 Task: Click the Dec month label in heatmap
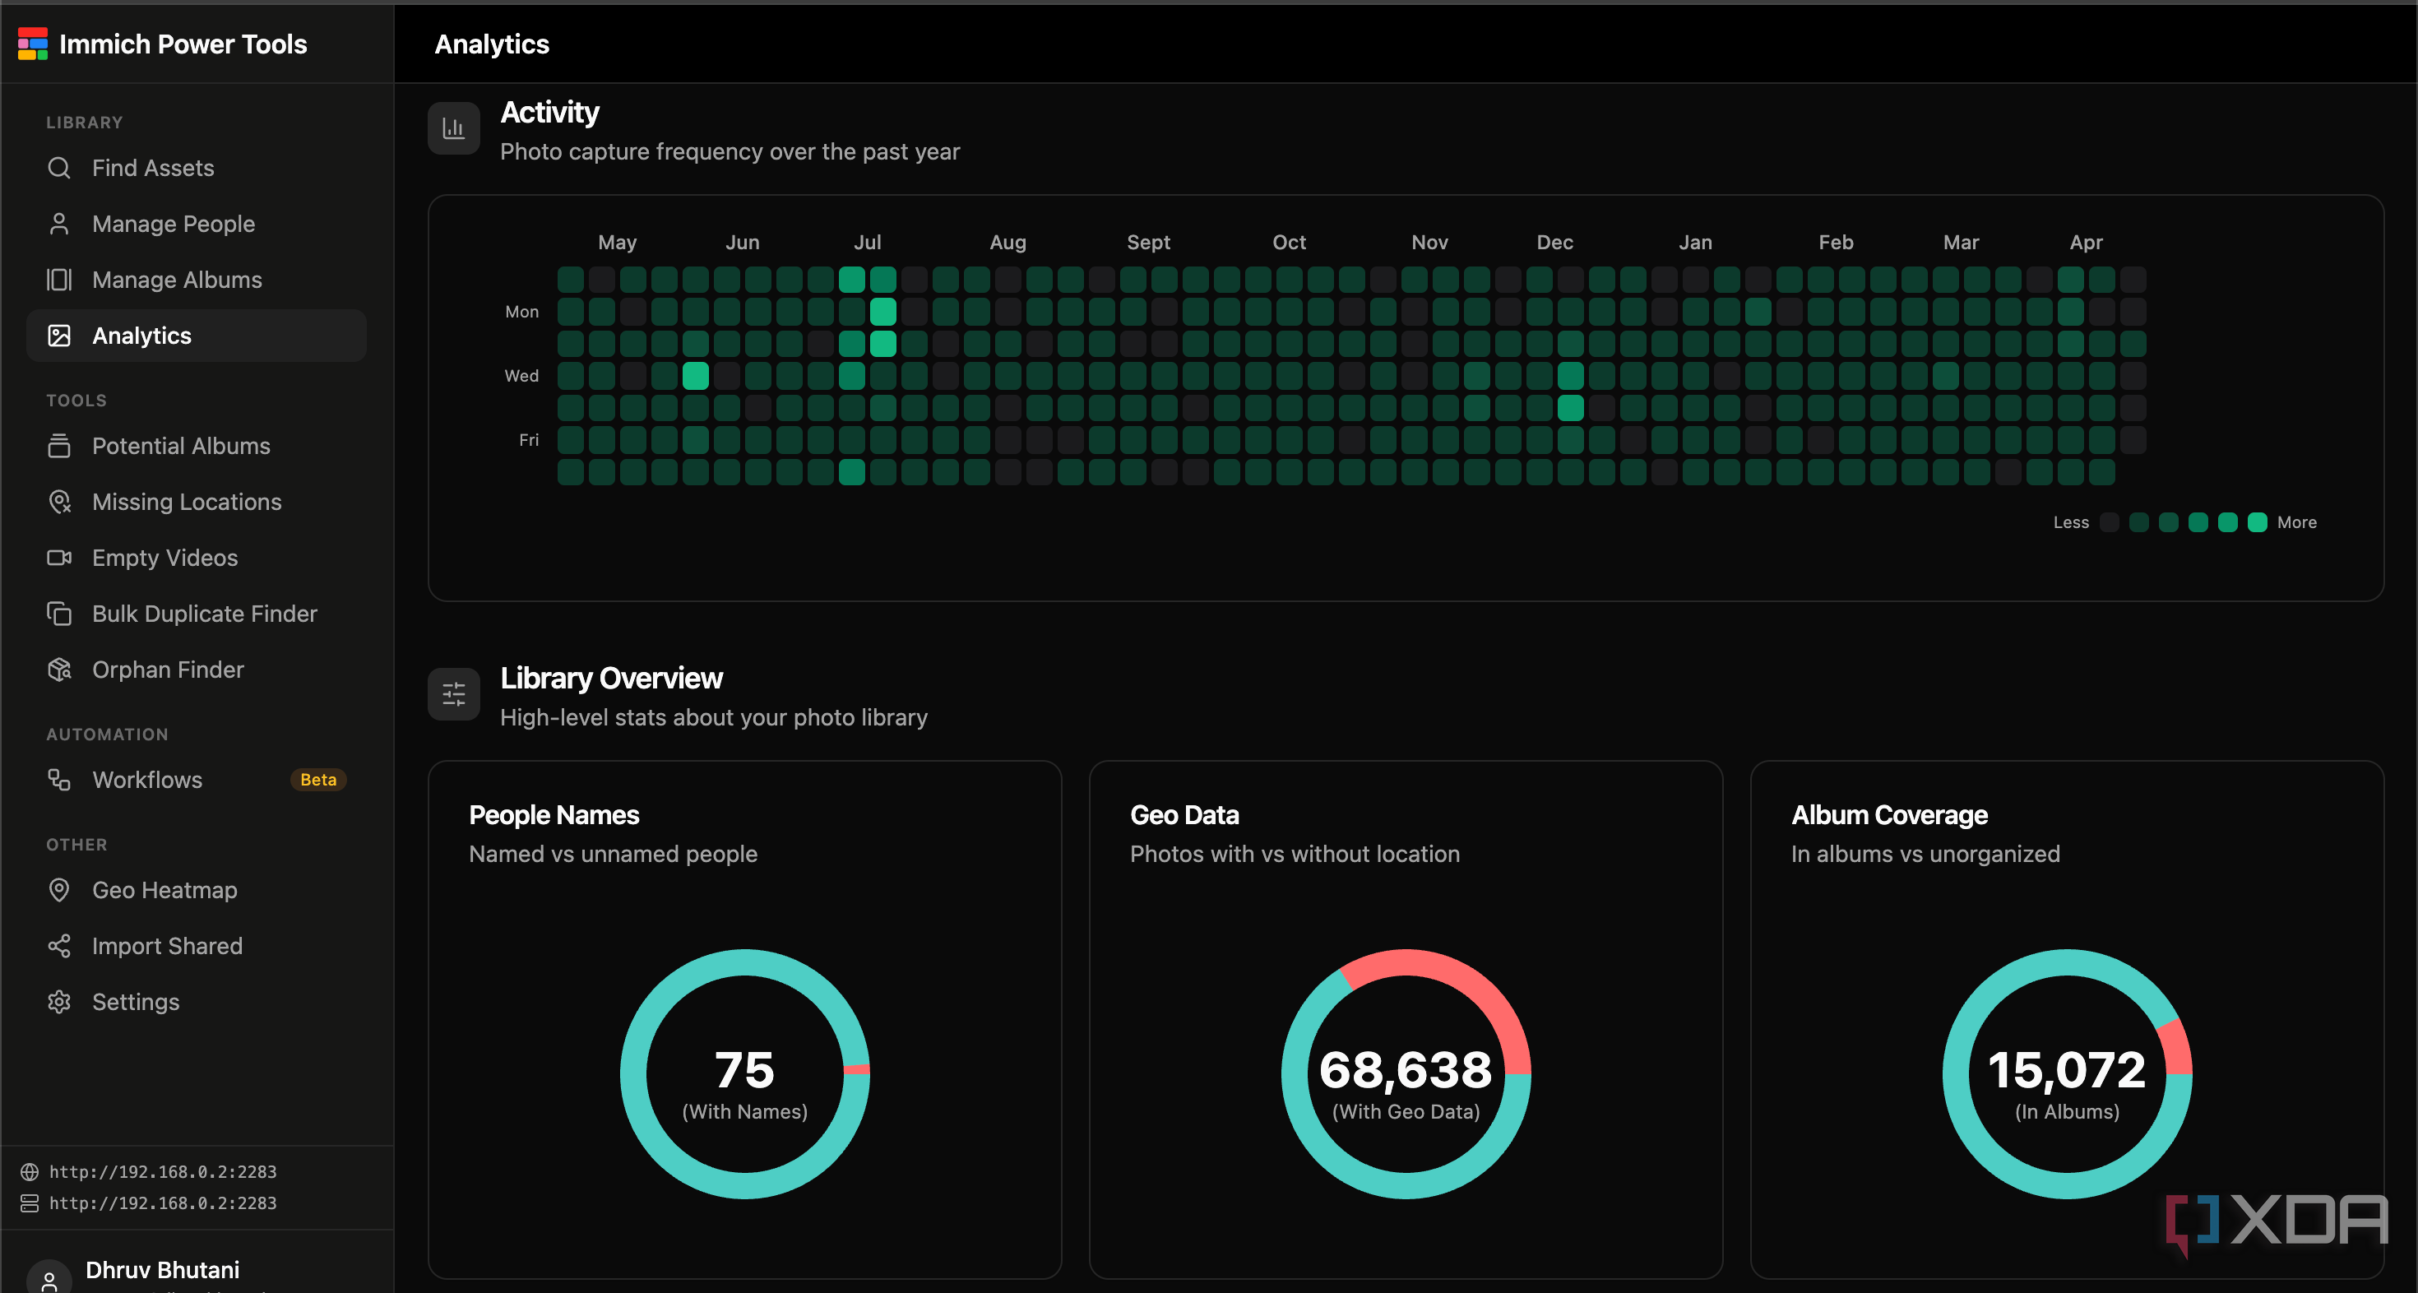point(1554,243)
